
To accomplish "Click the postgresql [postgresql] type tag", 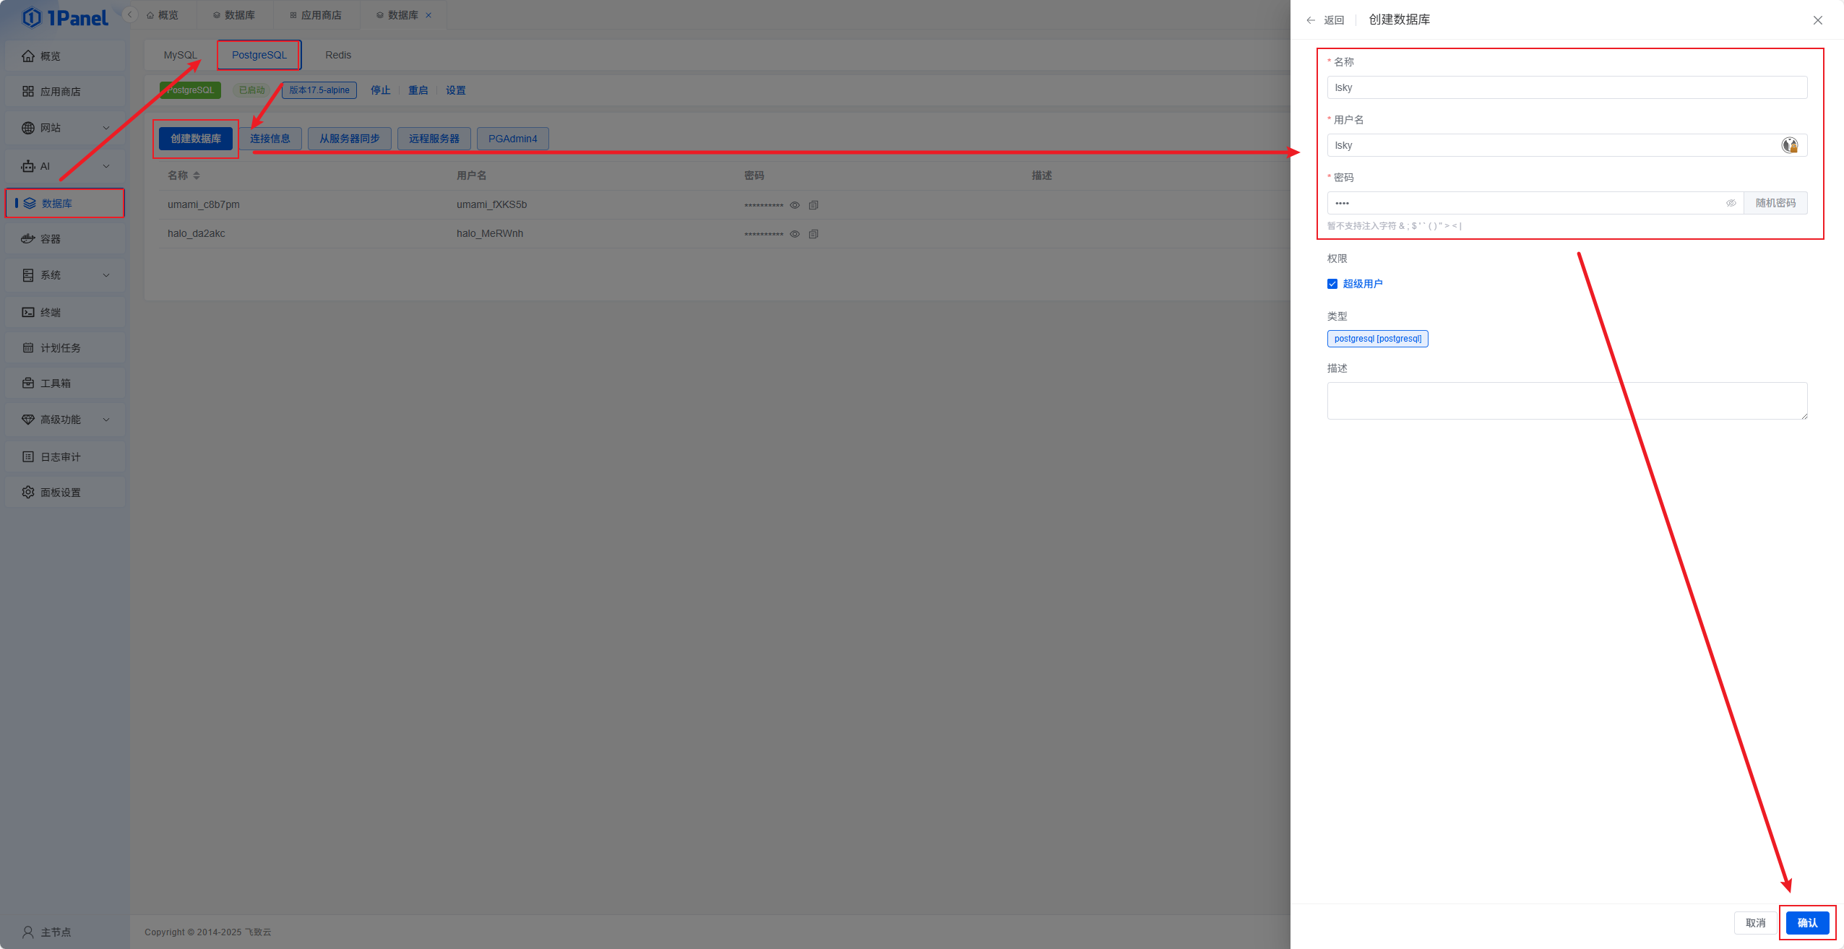I will (1378, 339).
